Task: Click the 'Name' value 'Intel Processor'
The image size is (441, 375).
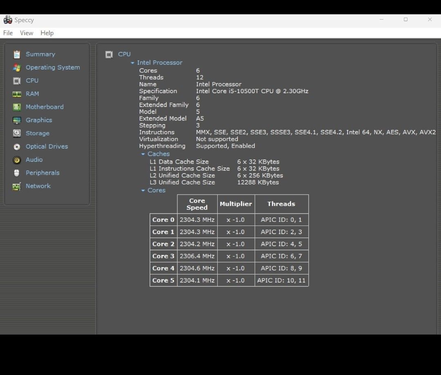Action: click(x=219, y=85)
